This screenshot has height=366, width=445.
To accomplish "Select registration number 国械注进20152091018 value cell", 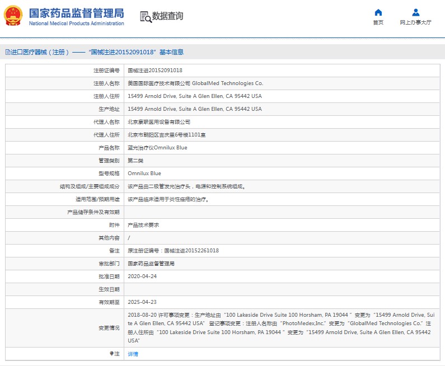I will (x=155, y=71).
